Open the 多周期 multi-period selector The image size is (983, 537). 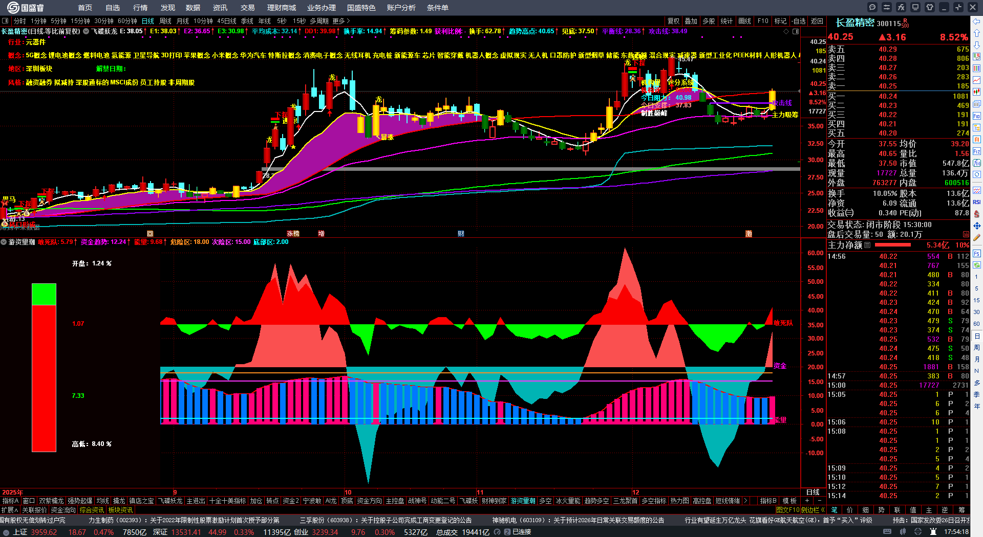tap(319, 21)
